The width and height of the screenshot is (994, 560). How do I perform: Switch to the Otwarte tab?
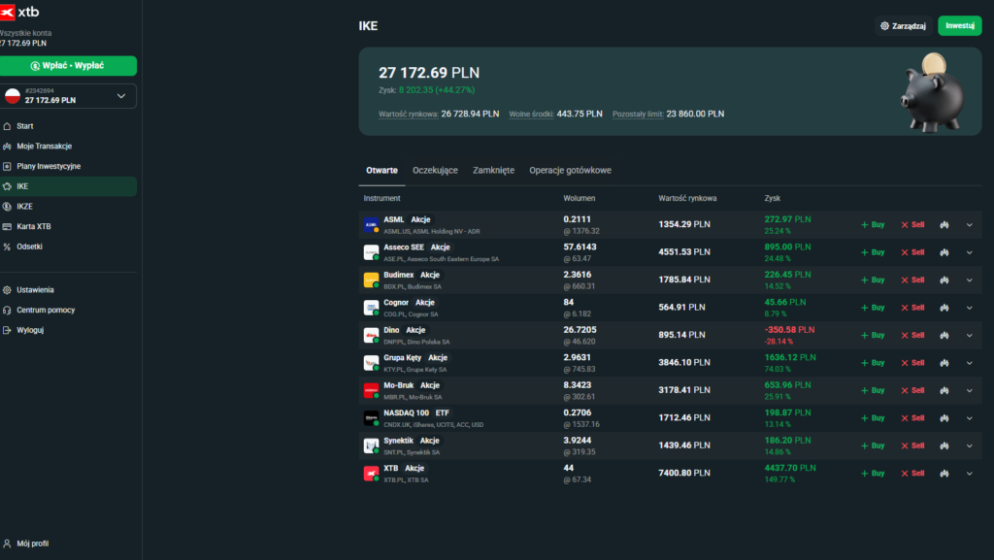pyautogui.click(x=381, y=171)
